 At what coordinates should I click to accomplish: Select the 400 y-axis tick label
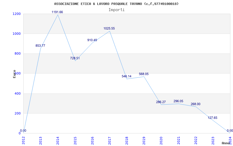click(17, 93)
